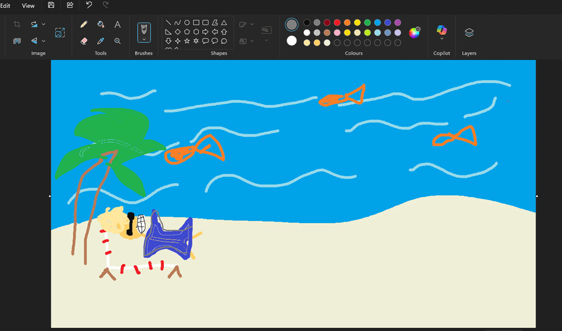
Task: Toggle the Layers panel
Action: click(x=469, y=33)
